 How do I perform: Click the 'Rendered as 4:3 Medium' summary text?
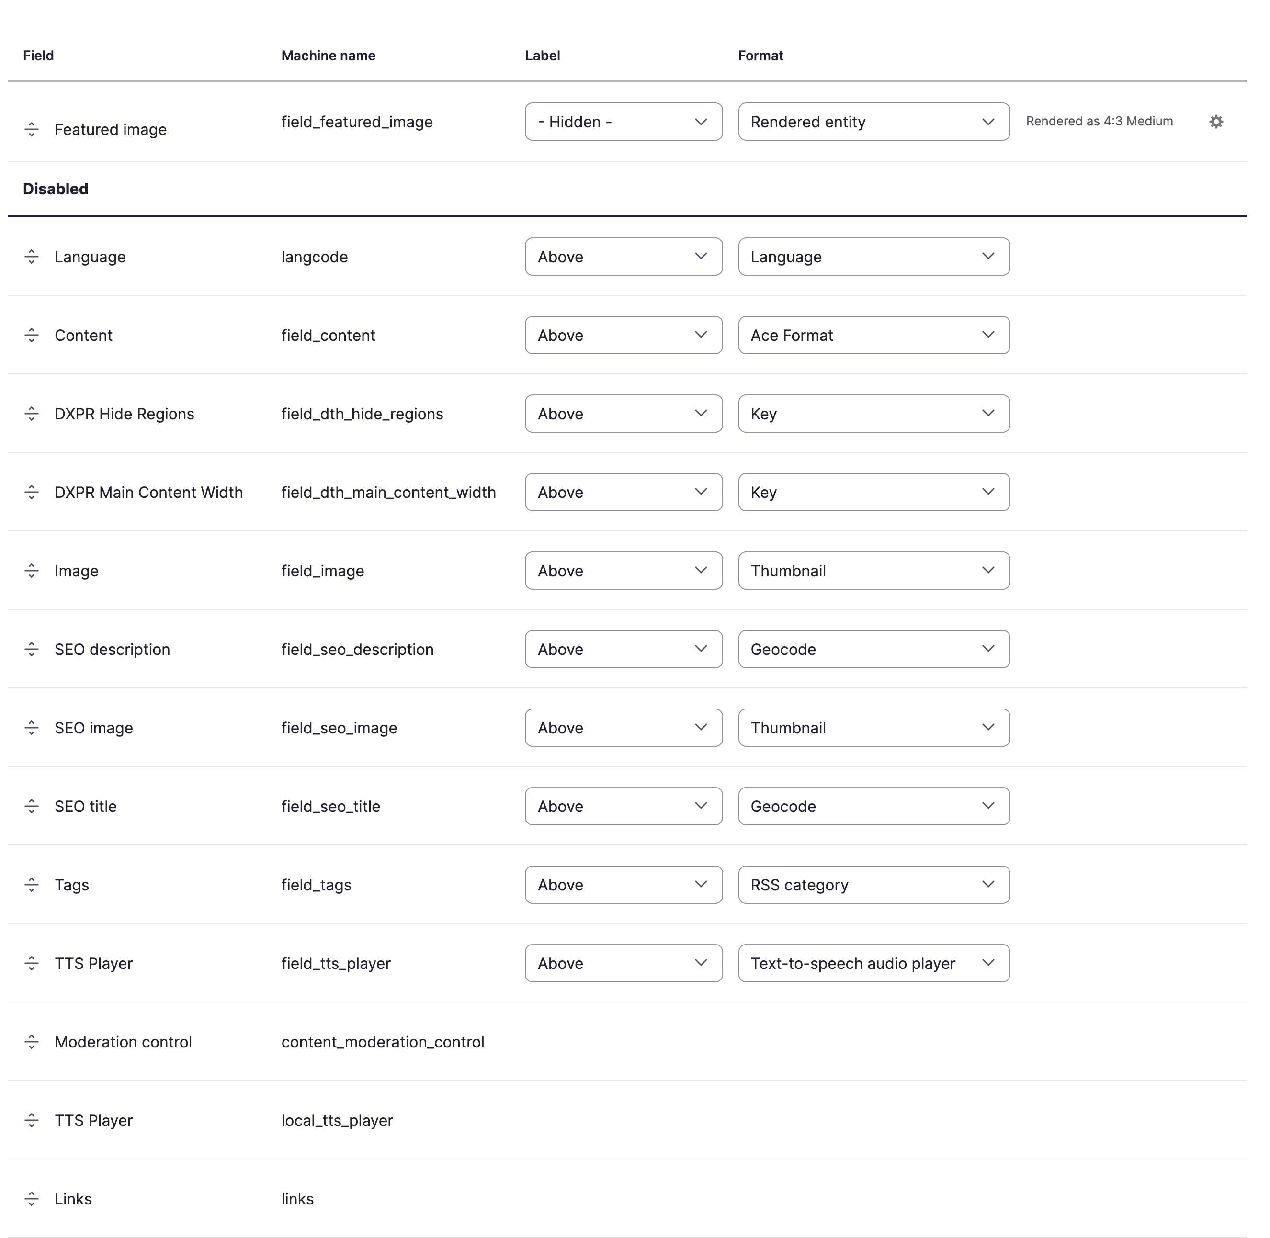[1099, 122]
